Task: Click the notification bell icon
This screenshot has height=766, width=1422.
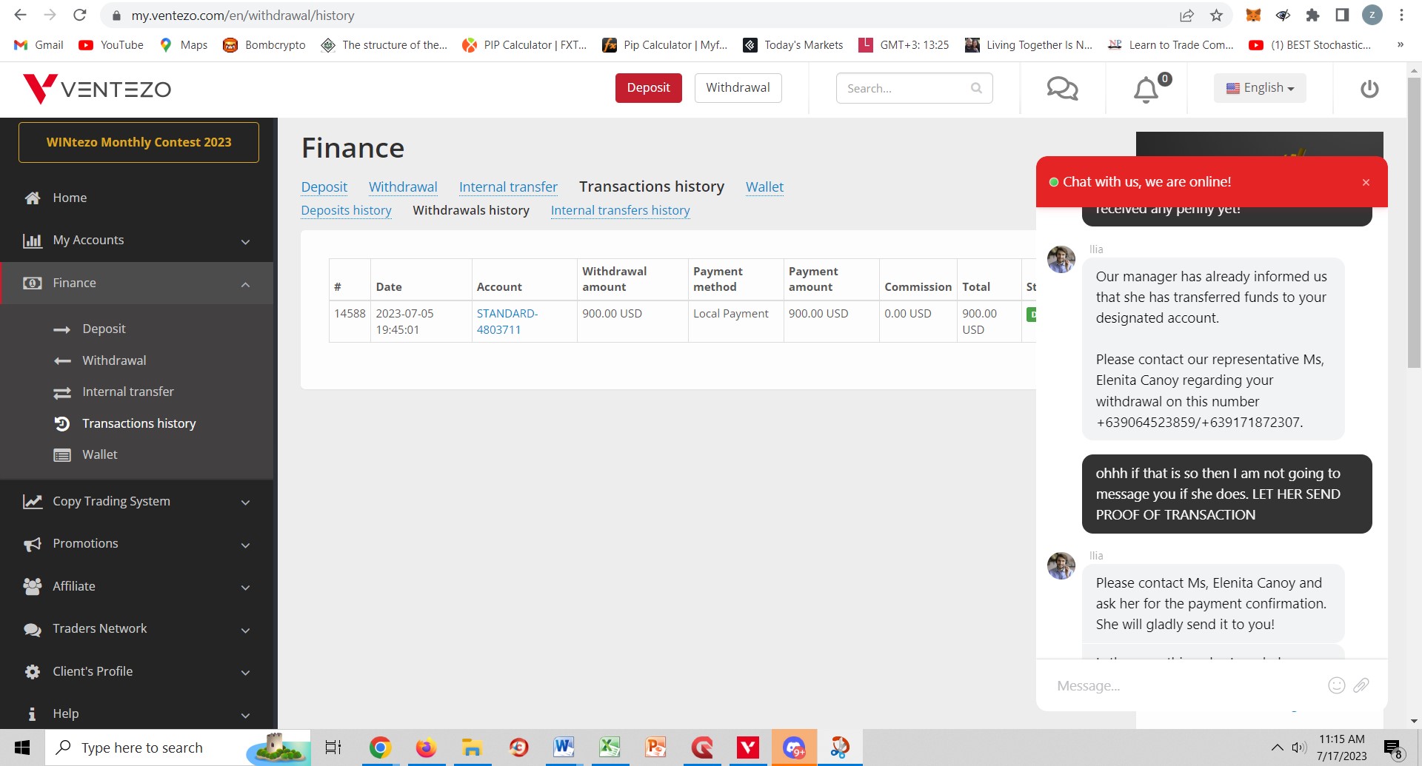Action: click(x=1146, y=90)
